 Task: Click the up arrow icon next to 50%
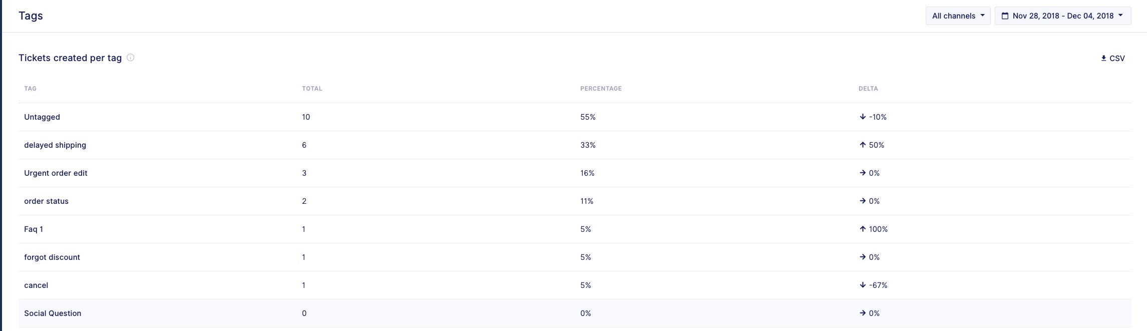(x=863, y=145)
